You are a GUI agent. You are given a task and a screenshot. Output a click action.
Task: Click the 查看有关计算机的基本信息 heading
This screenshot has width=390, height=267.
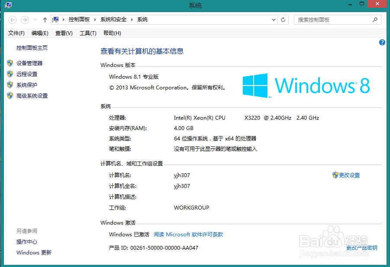coord(142,51)
